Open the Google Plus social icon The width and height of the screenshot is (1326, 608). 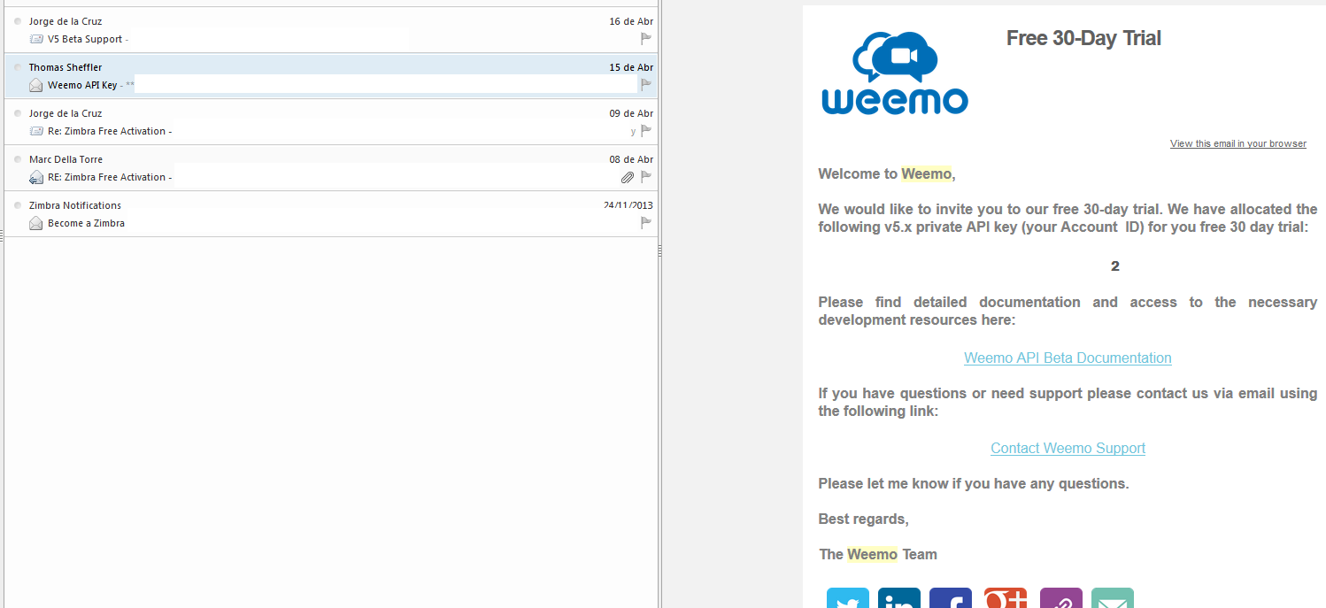tap(1006, 598)
